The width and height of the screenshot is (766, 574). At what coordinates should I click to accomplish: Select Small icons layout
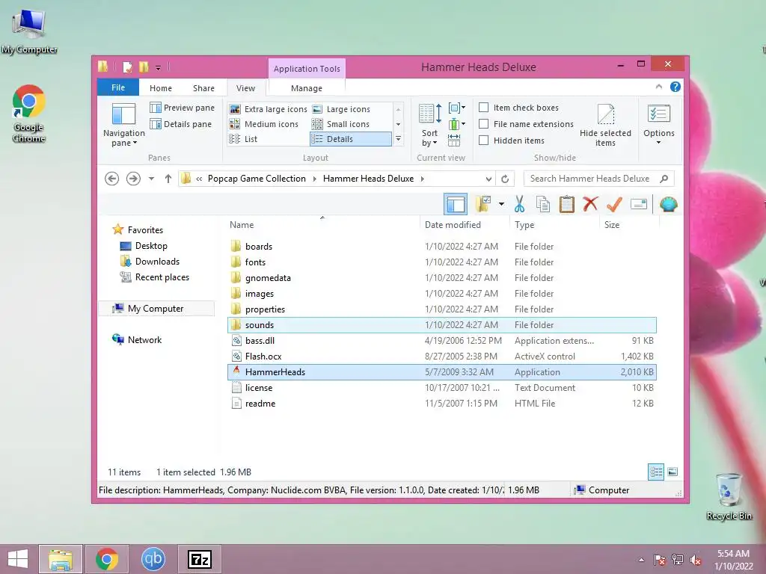(341, 124)
